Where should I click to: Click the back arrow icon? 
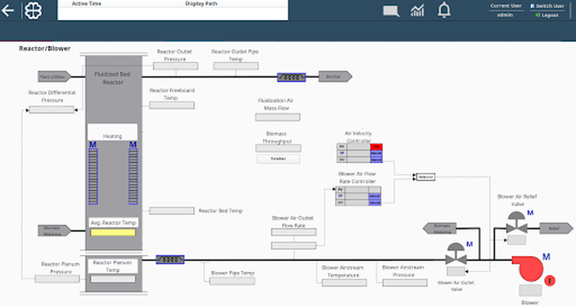point(8,11)
